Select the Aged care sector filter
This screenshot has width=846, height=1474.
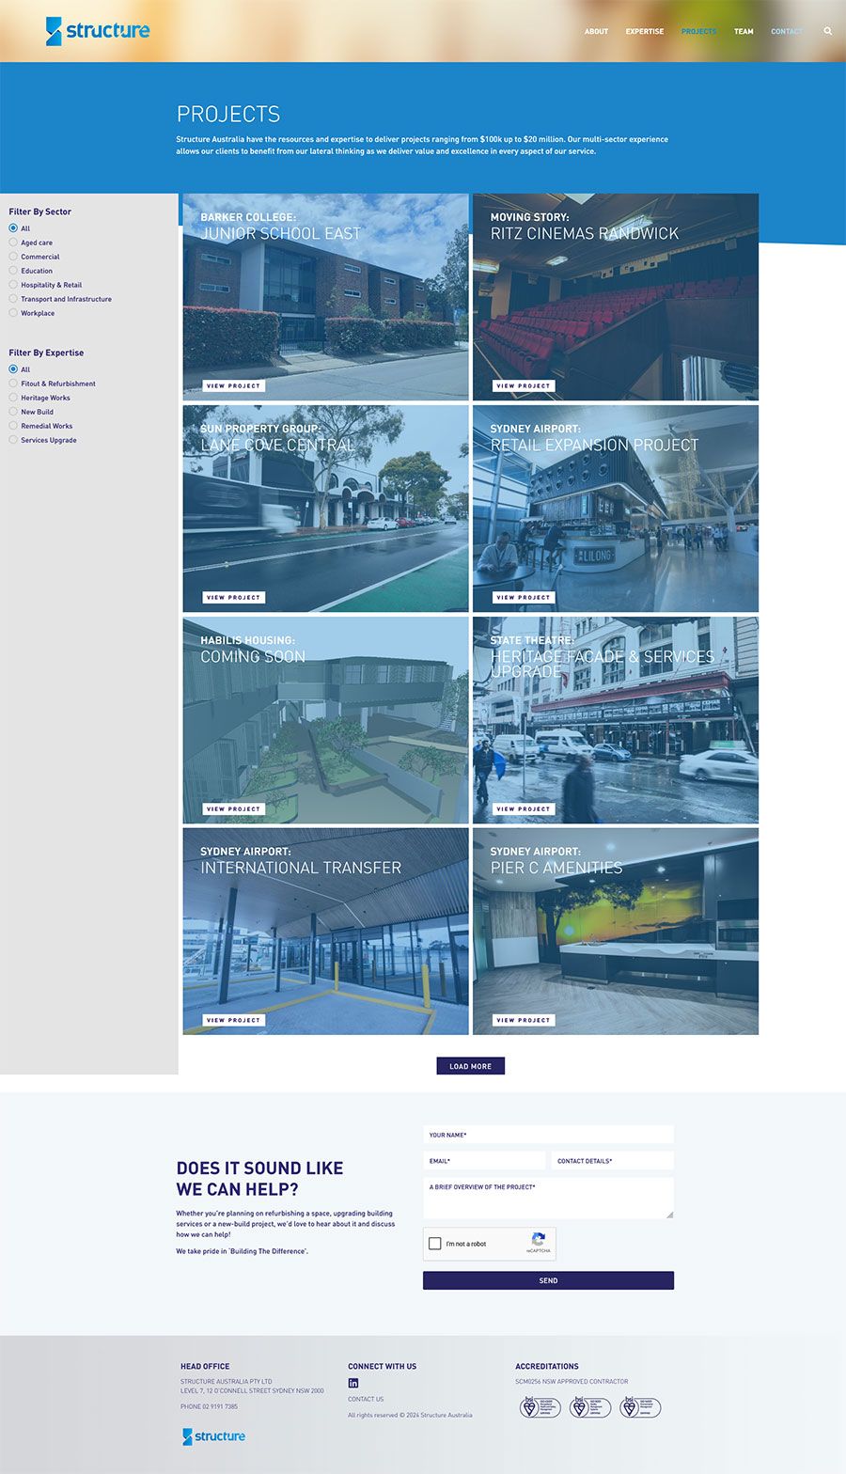click(13, 243)
